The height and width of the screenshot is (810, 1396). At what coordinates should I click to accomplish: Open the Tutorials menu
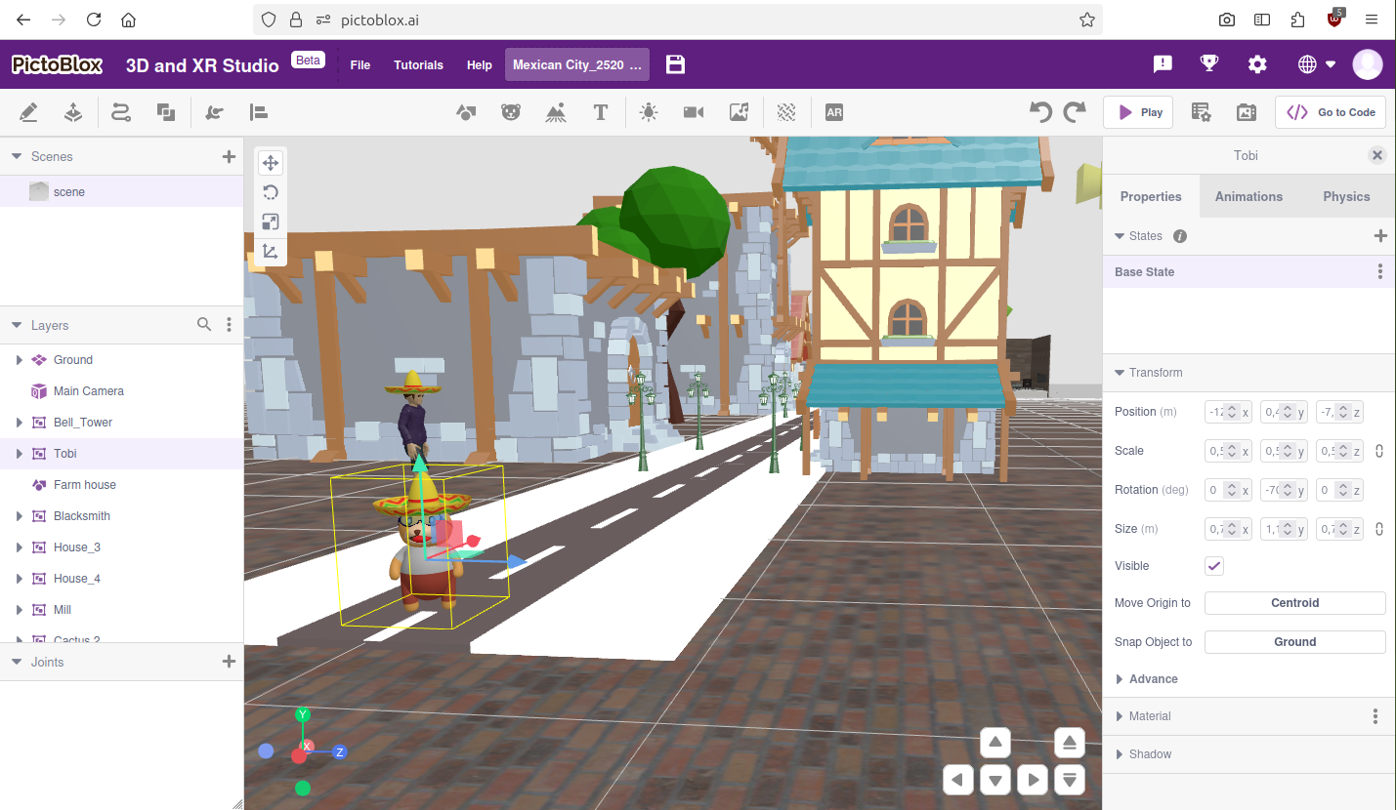click(x=418, y=65)
